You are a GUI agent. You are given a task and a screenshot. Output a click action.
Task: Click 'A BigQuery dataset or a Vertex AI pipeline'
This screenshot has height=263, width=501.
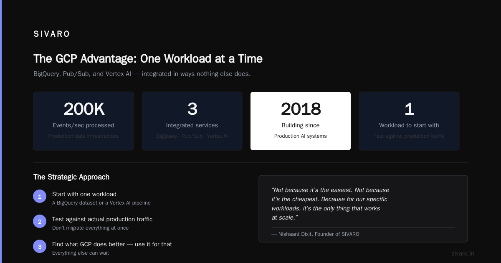[x=101, y=203]
